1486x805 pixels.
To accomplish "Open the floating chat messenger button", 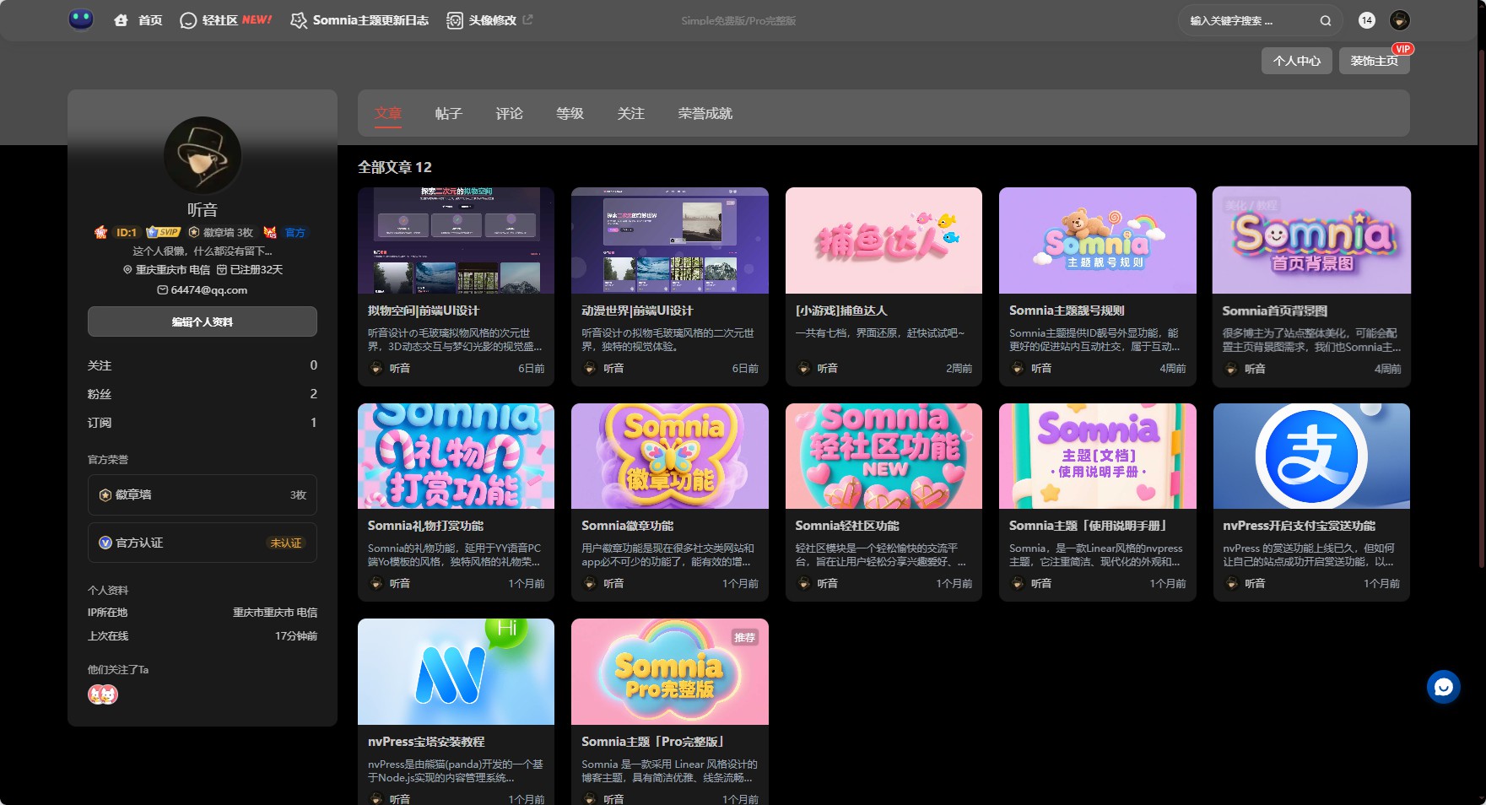I will point(1444,687).
